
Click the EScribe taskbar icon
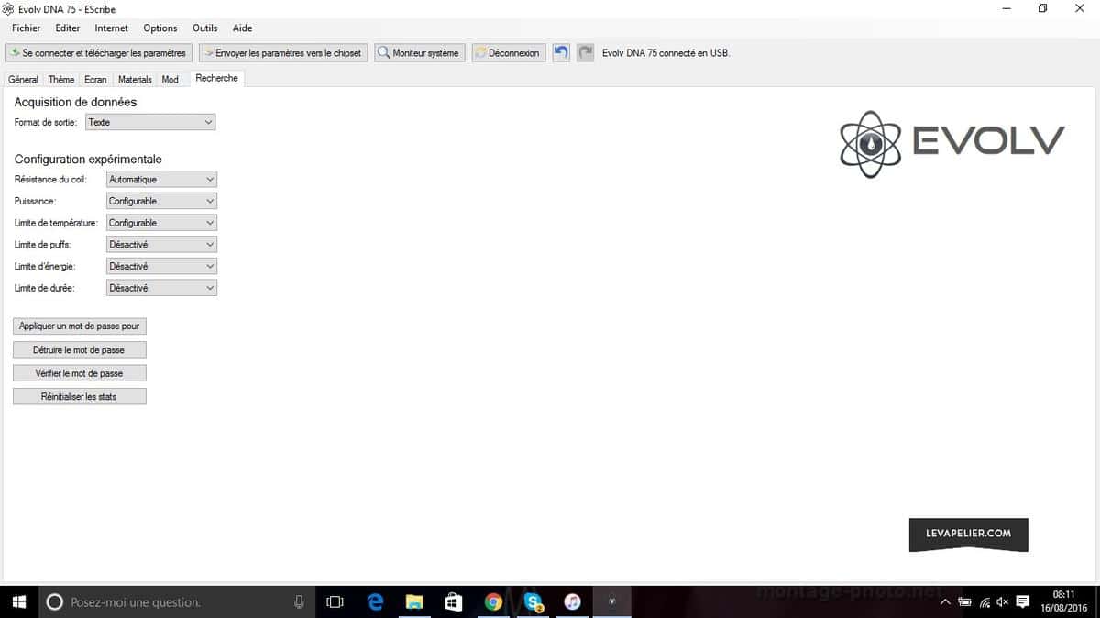612,601
